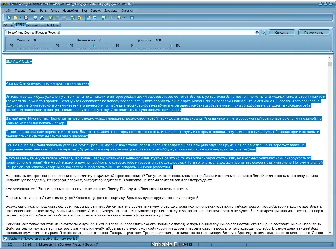Click the split and convert to audio files icon
Screen dimensions: 336x249
pos(42,18)
